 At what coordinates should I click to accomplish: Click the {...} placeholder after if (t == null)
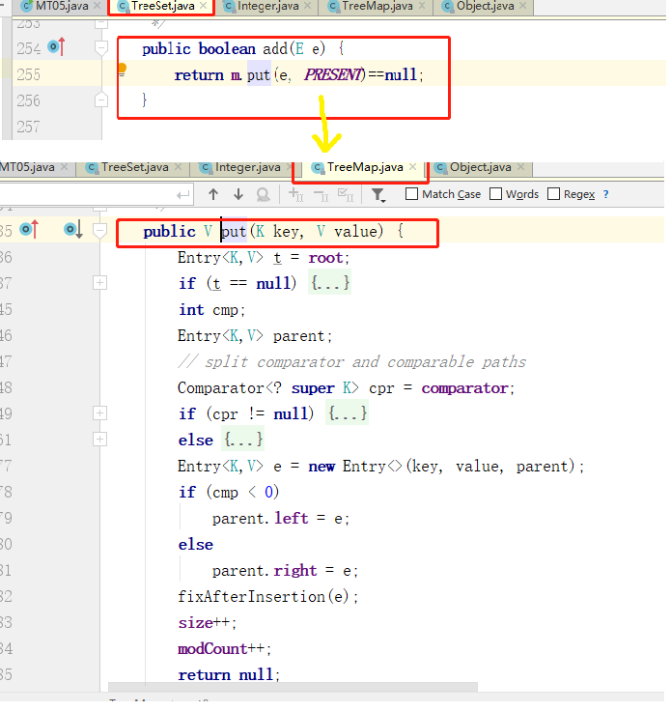point(330,283)
